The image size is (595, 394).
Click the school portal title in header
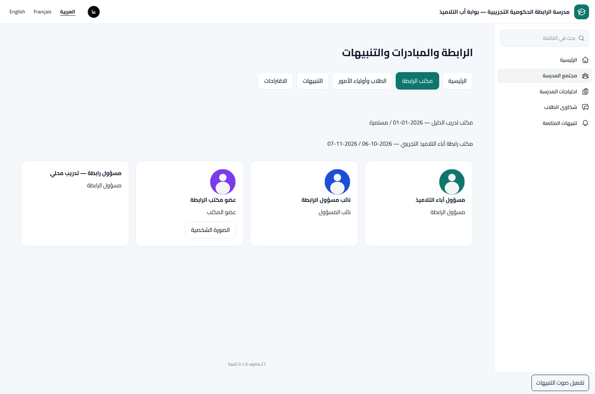(504, 12)
